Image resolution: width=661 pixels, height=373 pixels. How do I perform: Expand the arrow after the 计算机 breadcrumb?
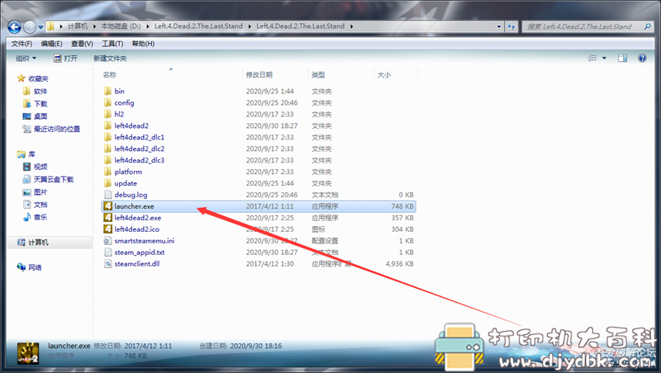94,26
